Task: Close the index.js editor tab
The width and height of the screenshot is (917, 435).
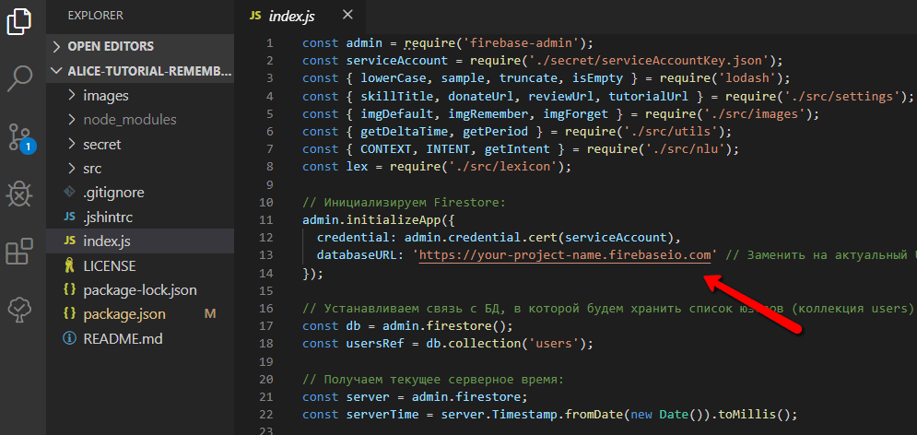Action: (x=347, y=15)
